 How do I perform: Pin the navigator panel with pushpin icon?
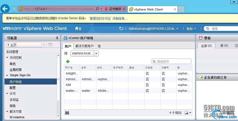coord(57,38)
